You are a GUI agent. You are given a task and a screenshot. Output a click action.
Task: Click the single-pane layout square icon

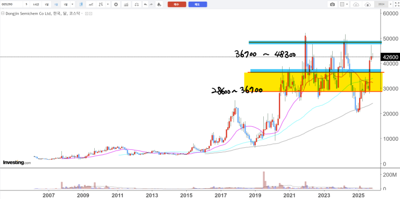[x=342, y=4]
